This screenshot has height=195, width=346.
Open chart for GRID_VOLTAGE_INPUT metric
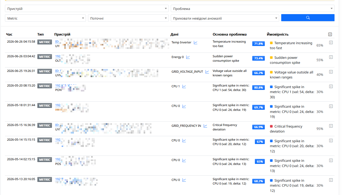point(207,72)
